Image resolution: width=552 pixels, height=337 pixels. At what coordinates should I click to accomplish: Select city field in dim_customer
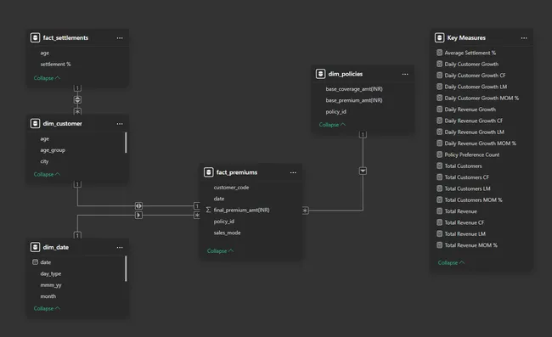tap(44, 161)
